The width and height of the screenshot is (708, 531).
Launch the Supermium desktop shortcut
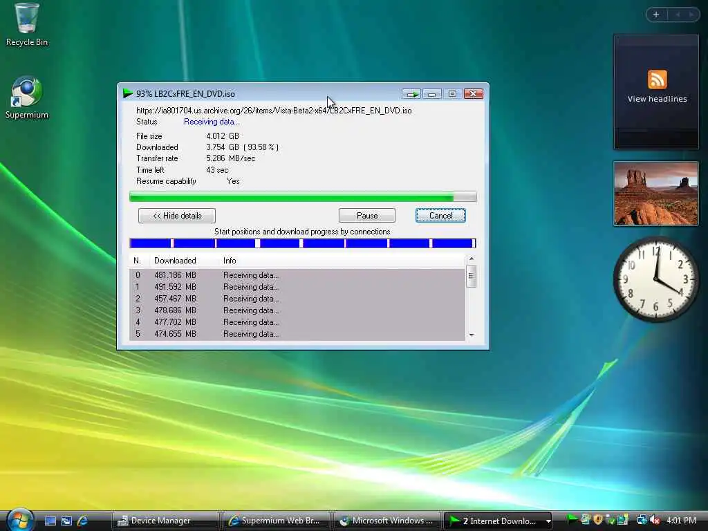pyautogui.click(x=27, y=97)
